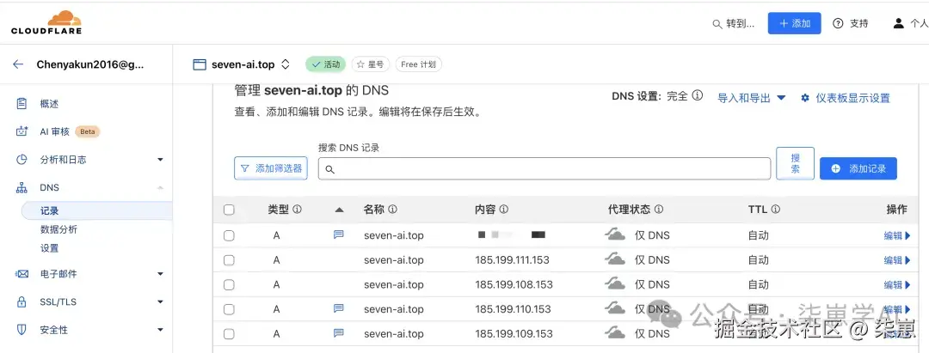This screenshot has height=353, width=929.
Task: Click the 搜索 DNS 记录 search field
Action: click(544, 169)
